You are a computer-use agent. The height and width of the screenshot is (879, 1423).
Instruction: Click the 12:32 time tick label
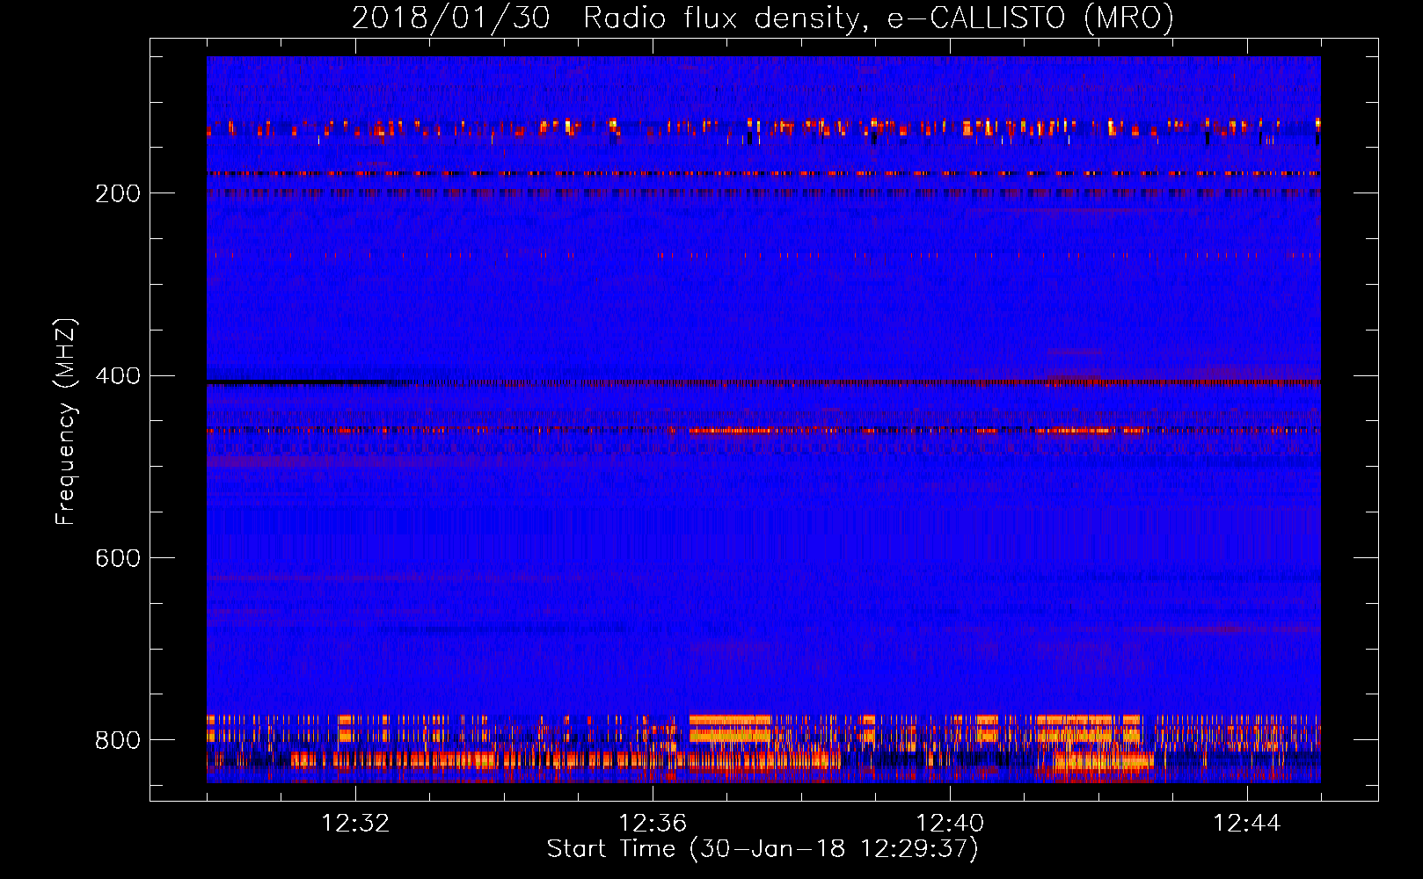point(355,824)
